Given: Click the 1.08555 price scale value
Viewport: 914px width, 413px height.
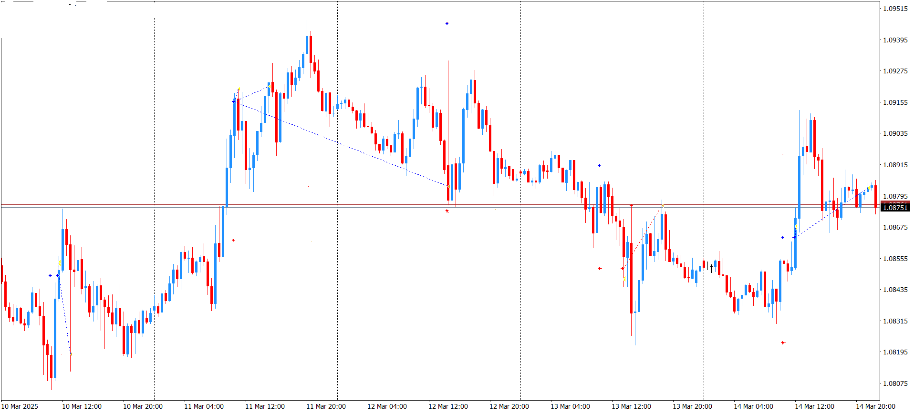Looking at the screenshot, I should coord(895,259).
